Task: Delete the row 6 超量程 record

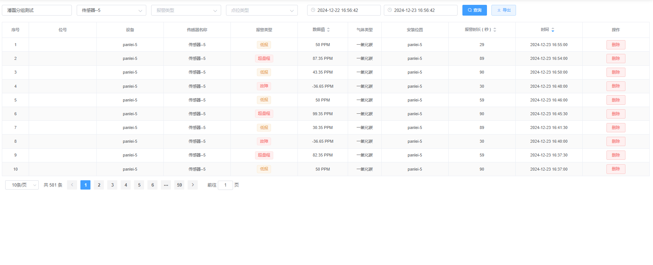Action: (x=615, y=114)
